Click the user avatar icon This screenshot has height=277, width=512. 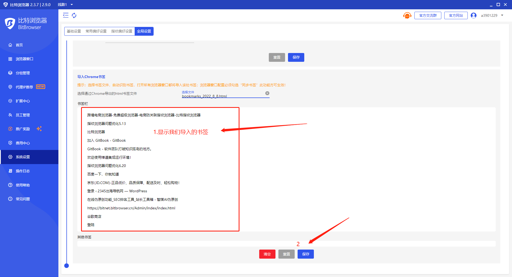(x=474, y=15)
